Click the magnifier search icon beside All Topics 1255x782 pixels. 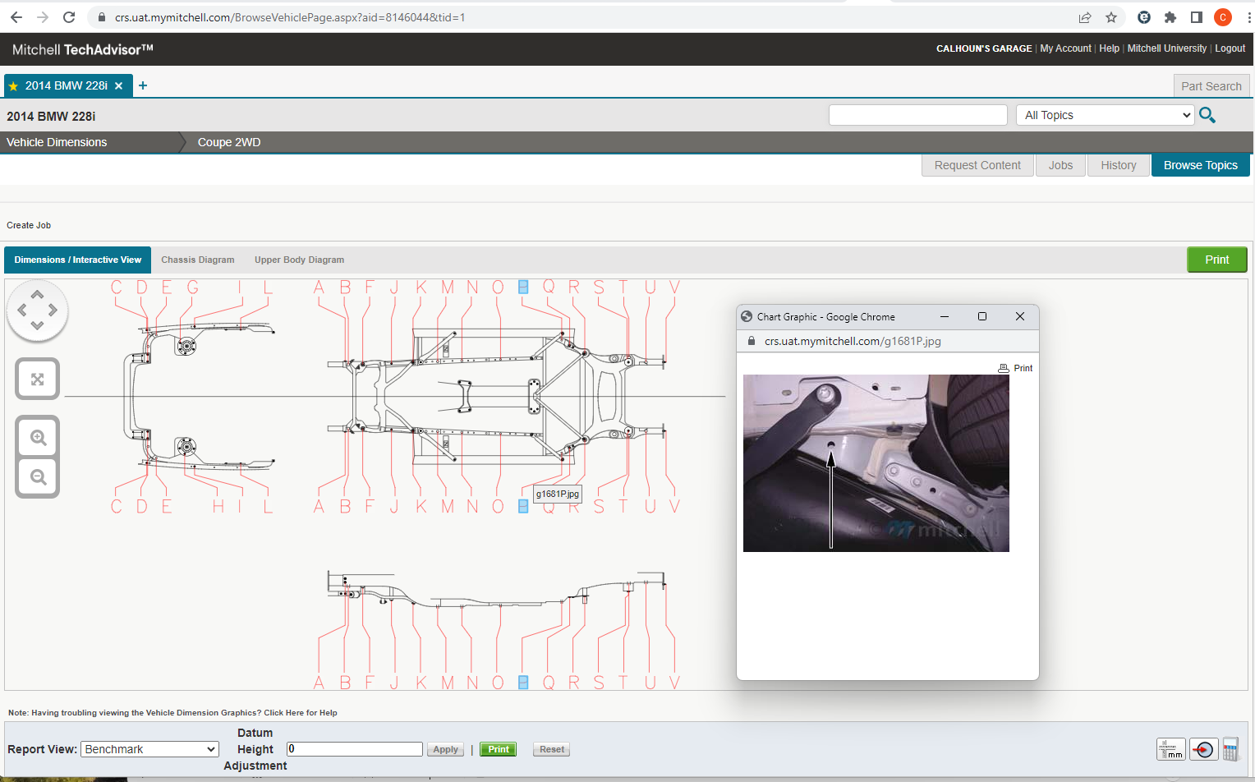tap(1207, 115)
